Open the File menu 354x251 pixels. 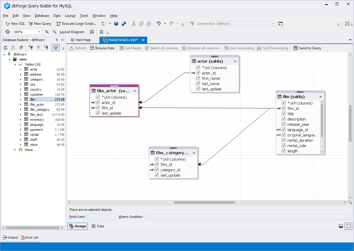coord(6,16)
